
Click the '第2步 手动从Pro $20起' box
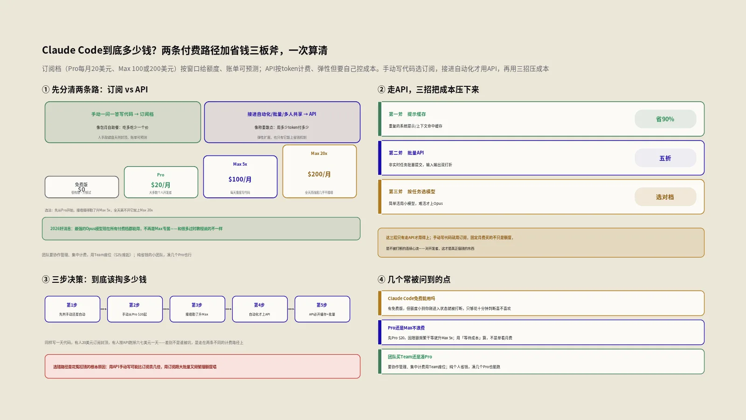135,309
